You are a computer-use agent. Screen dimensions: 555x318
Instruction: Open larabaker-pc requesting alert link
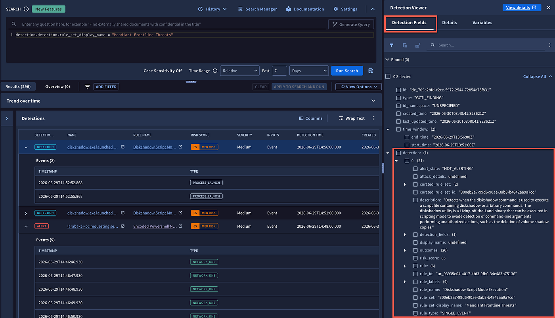click(x=93, y=227)
